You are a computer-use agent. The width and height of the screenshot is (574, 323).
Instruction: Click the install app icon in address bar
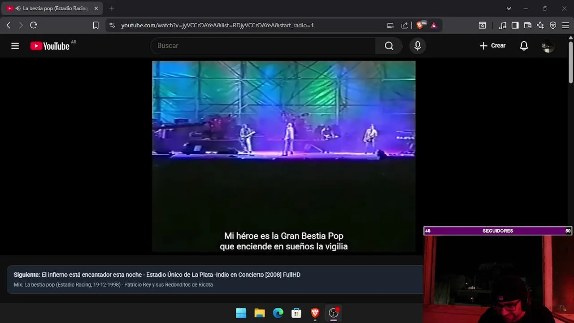click(x=391, y=26)
